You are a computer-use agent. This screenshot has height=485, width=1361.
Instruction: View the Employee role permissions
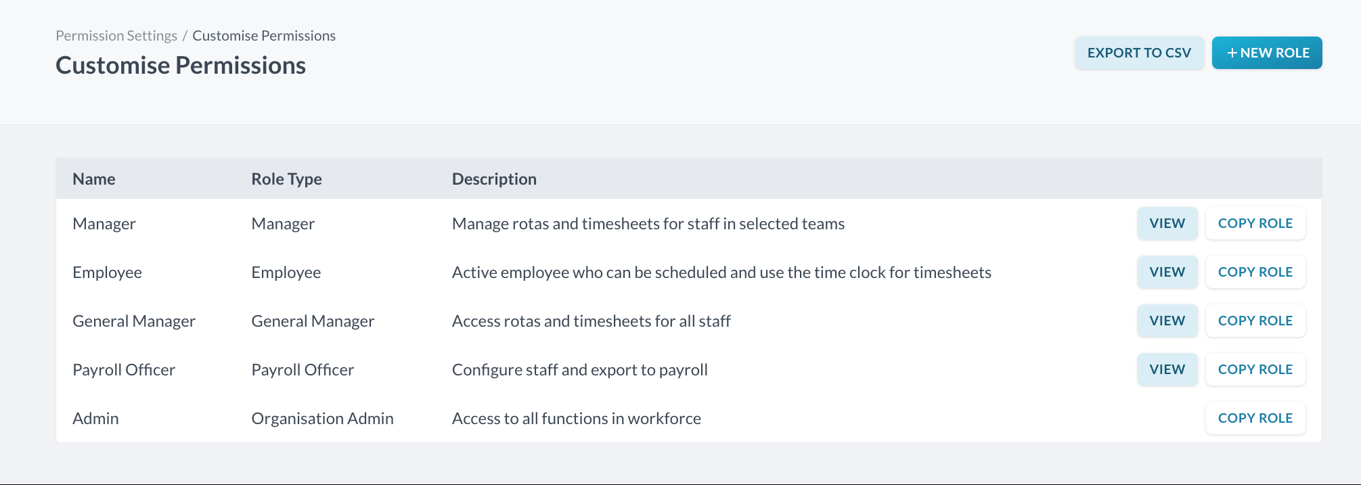[x=1167, y=272]
